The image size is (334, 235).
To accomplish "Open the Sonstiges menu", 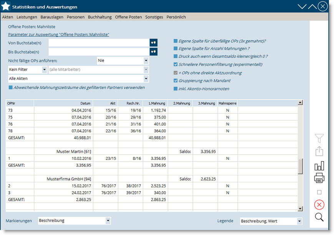I will [154, 17].
